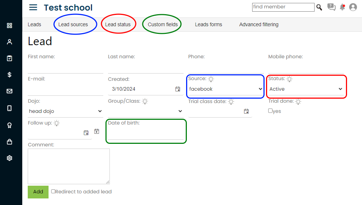Open the Dojo dropdown showing head dojo

click(65, 111)
